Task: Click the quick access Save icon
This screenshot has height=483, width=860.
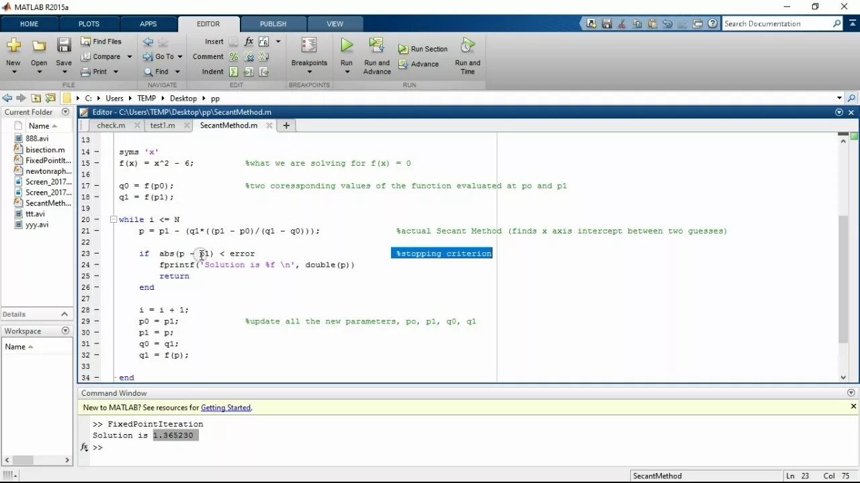Action: coord(607,23)
